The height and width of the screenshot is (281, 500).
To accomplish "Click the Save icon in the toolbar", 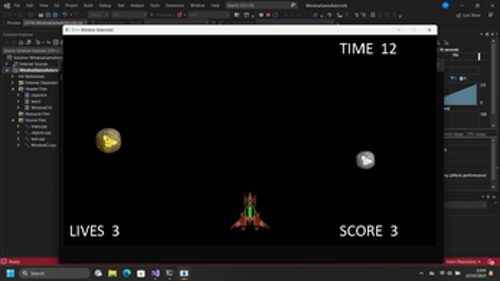I will coord(48,14).
